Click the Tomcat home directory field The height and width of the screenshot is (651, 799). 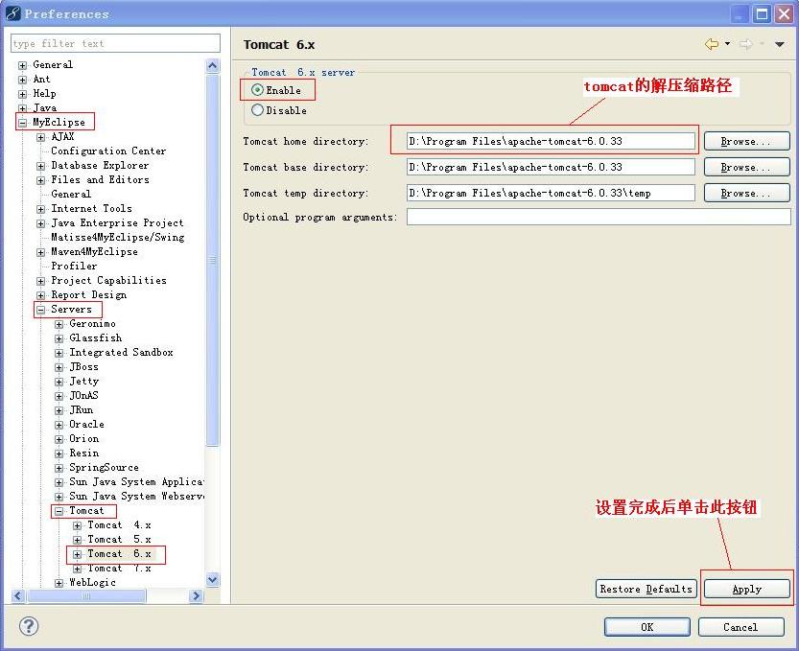(x=551, y=141)
